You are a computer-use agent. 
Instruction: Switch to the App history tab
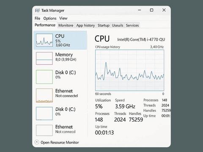[85, 25]
